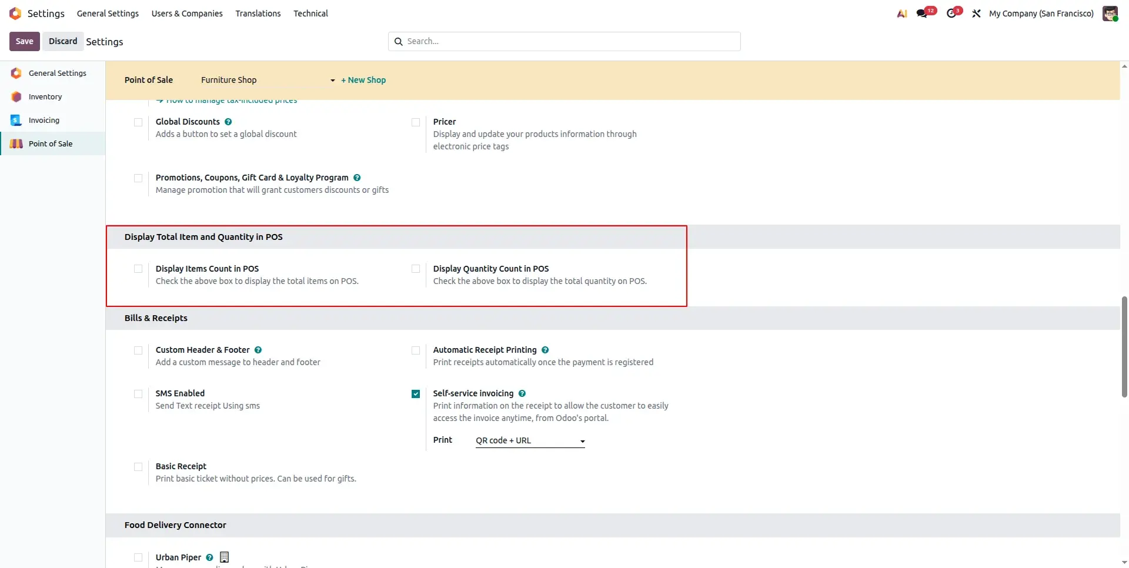Click the Discard button
Image resolution: width=1129 pixels, height=568 pixels.
(63, 41)
